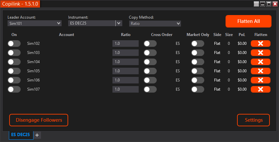Click the Flatten All button
Viewport: 279px width, 142px height.
click(x=248, y=21)
